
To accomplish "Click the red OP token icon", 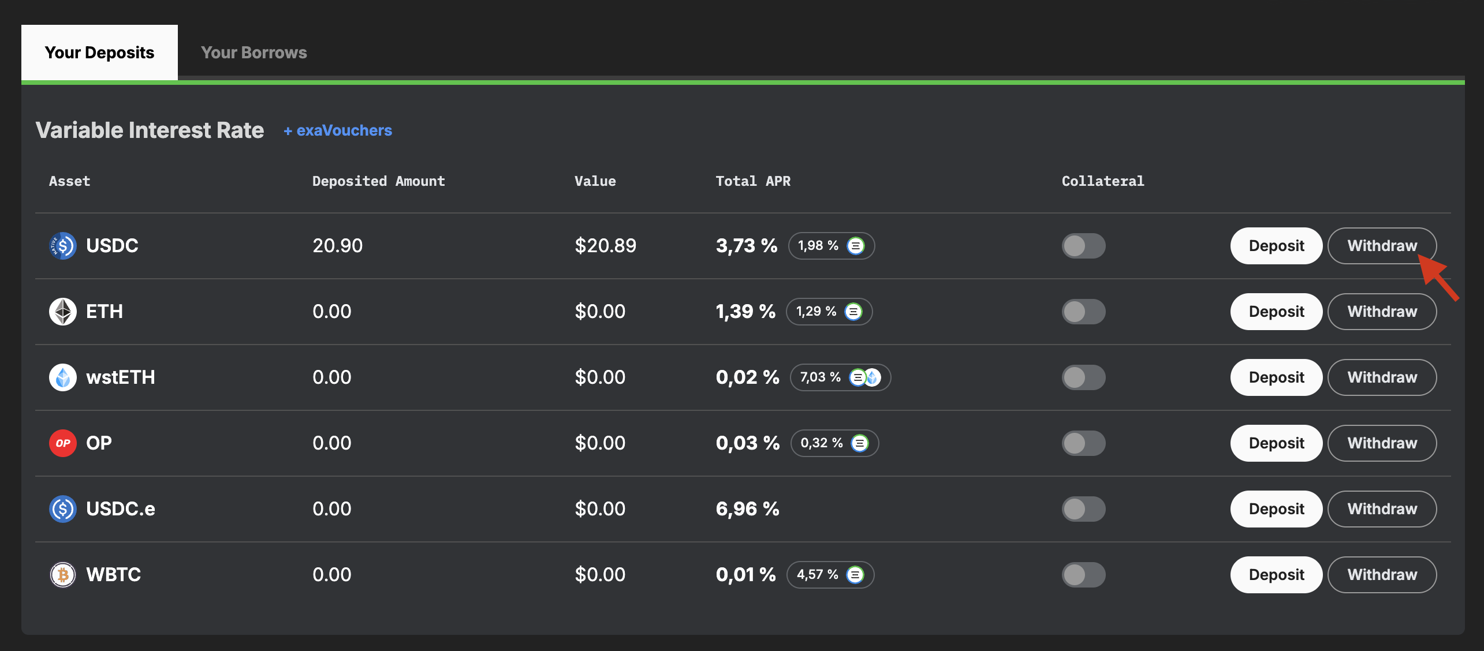I will [63, 443].
